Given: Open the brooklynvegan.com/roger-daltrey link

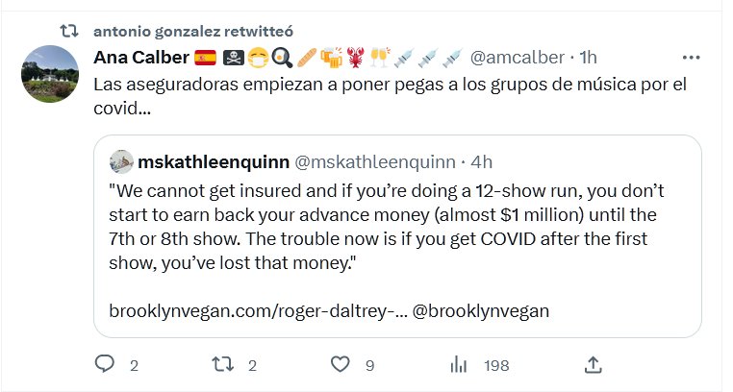Looking at the screenshot, I should coord(256,312).
